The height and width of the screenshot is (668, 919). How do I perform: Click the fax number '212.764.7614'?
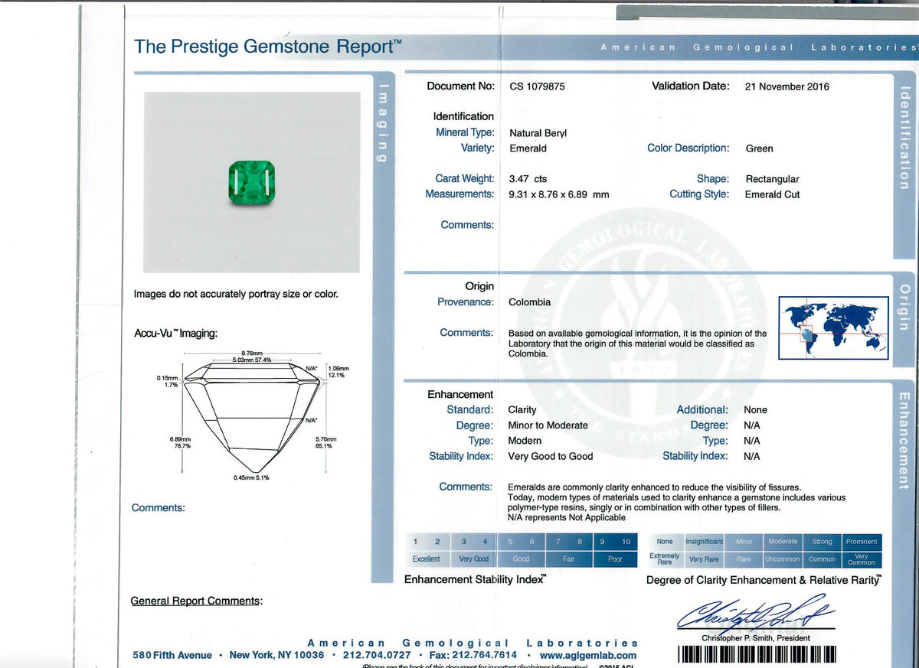pyautogui.click(x=486, y=655)
